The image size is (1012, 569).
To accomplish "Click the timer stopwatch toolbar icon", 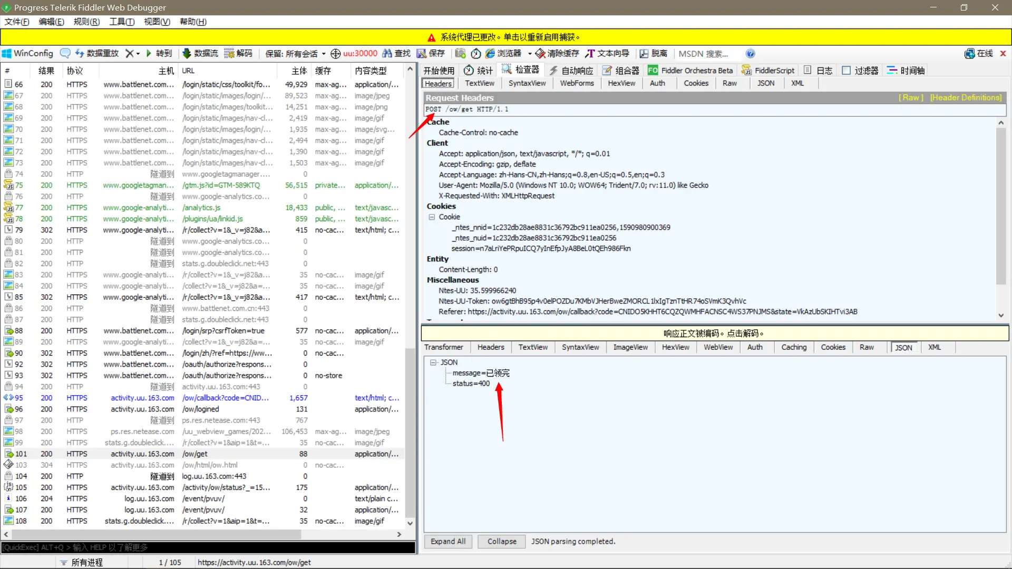I will point(476,53).
